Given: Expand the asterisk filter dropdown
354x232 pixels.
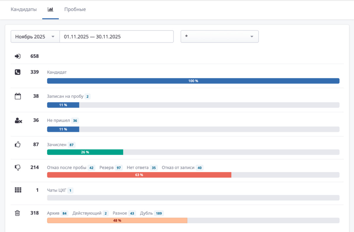Looking at the screenshot, I should [220, 37].
